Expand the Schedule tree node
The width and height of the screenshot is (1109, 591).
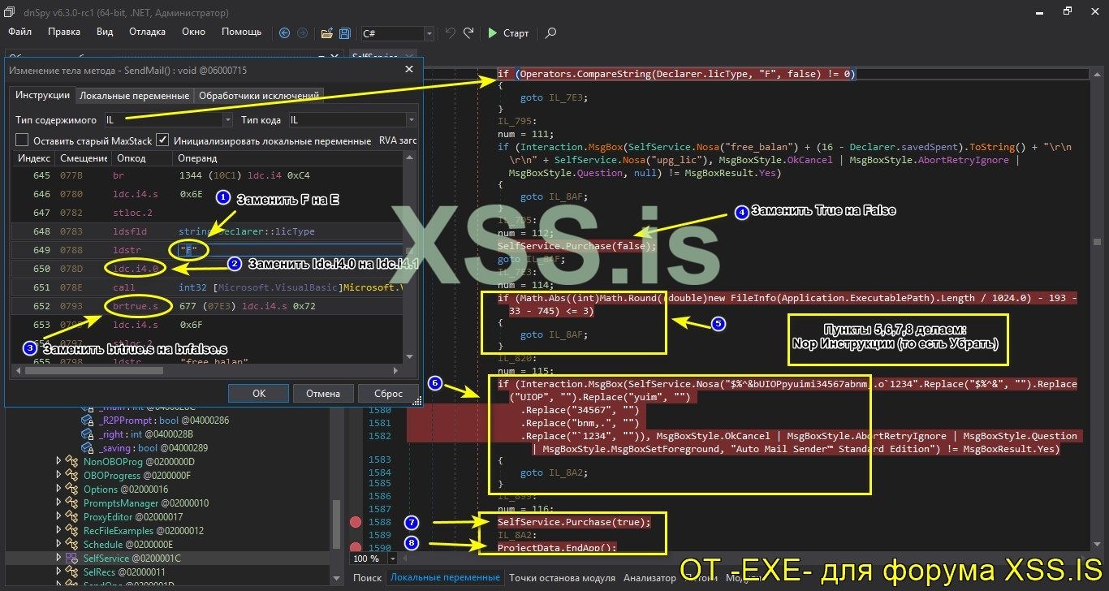click(58, 545)
